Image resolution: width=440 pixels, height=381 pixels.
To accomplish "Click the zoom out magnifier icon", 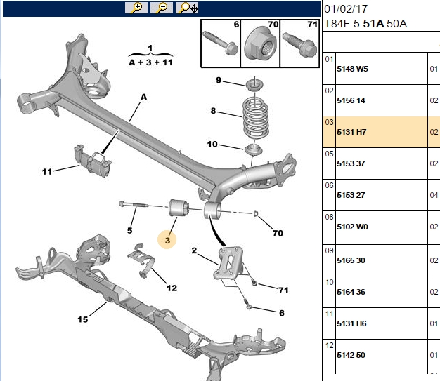I will (x=162, y=8).
